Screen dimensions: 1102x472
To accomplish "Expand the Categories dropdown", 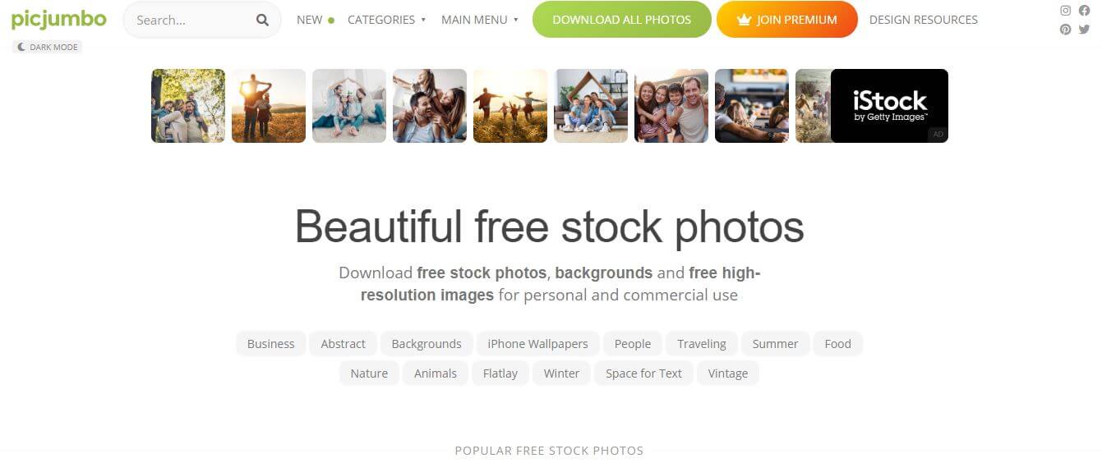I will pyautogui.click(x=386, y=20).
